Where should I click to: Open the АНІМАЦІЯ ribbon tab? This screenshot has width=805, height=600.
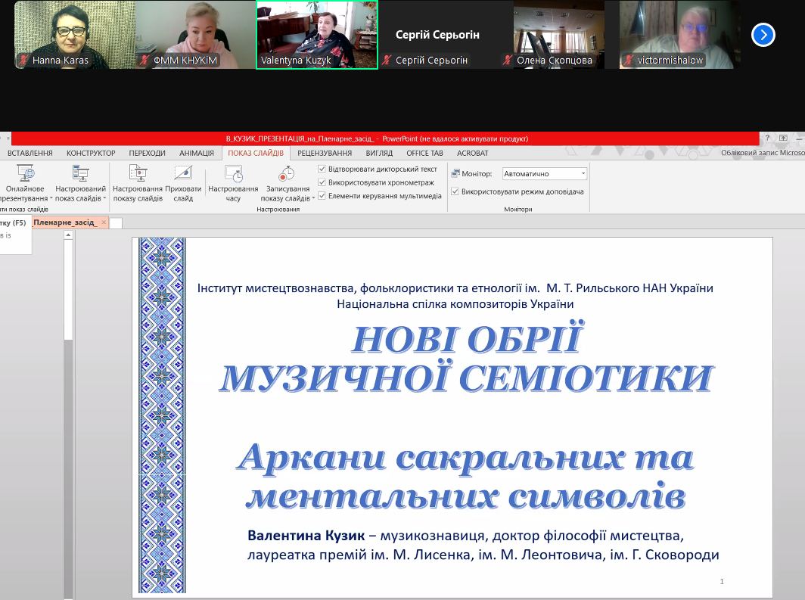pos(197,153)
